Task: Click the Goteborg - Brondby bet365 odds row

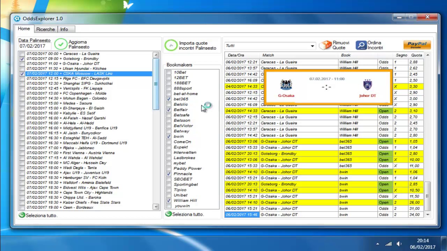Action: pos(324,154)
